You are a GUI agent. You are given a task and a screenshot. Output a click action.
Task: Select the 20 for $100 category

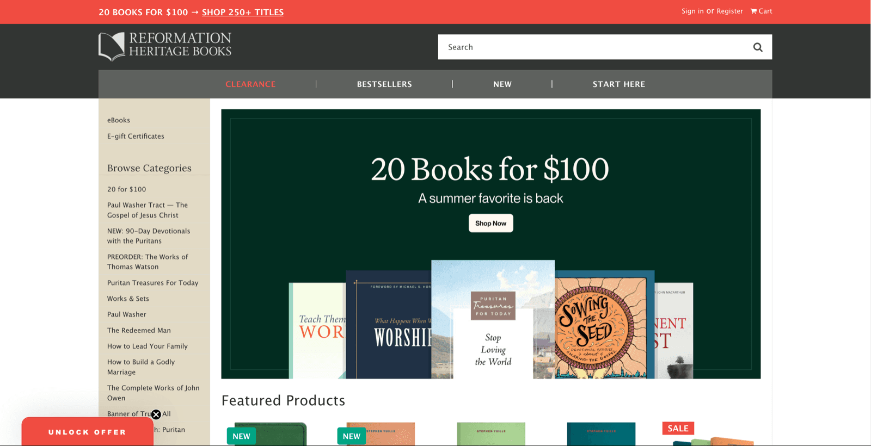pyautogui.click(x=126, y=189)
